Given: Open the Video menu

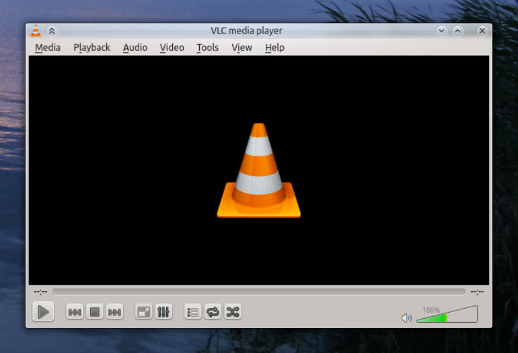Looking at the screenshot, I should point(172,48).
